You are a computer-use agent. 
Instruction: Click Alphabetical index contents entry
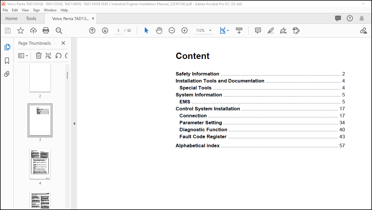(x=260, y=146)
